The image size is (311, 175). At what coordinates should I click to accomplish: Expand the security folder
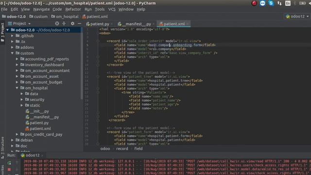(x=22, y=100)
